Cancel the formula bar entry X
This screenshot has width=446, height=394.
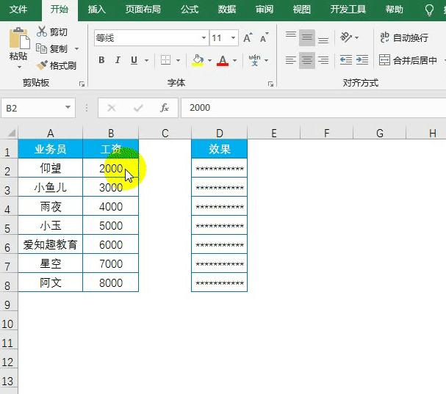pyautogui.click(x=112, y=108)
